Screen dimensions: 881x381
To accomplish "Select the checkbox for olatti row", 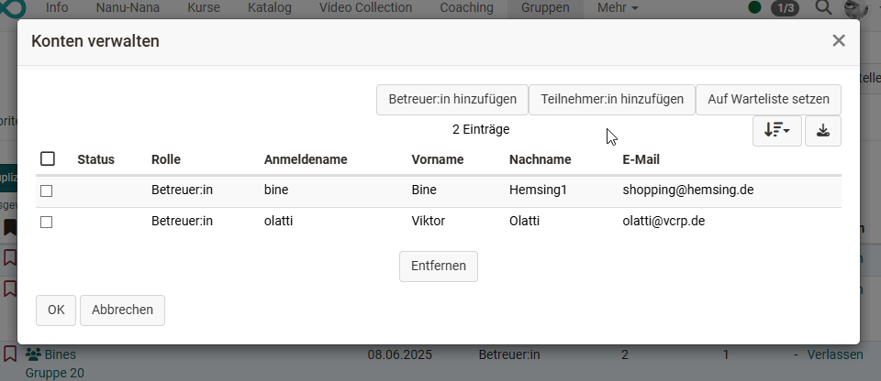I will (x=47, y=222).
